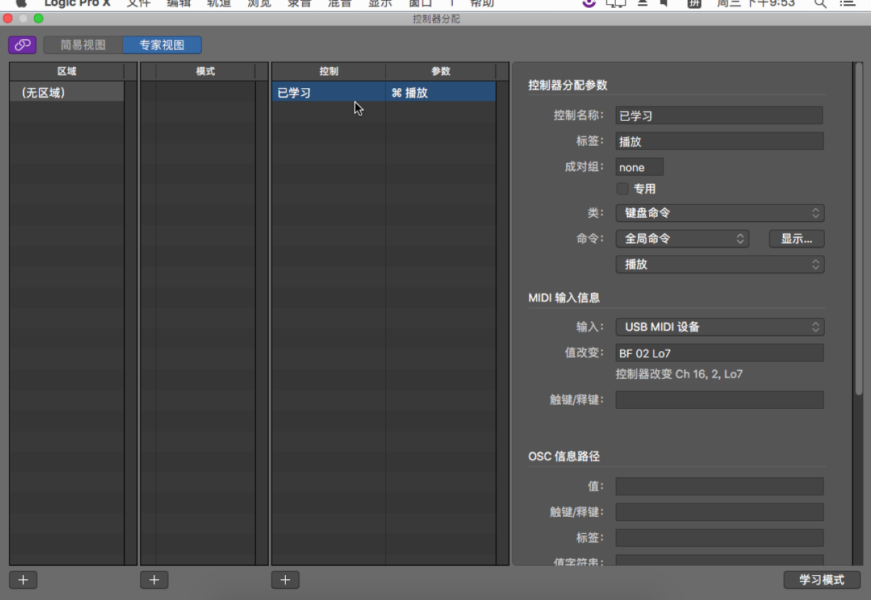This screenshot has width=871, height=600.
Task: Open the 类 dropdown showing 键盘命令
Action: tap(720, 213)
